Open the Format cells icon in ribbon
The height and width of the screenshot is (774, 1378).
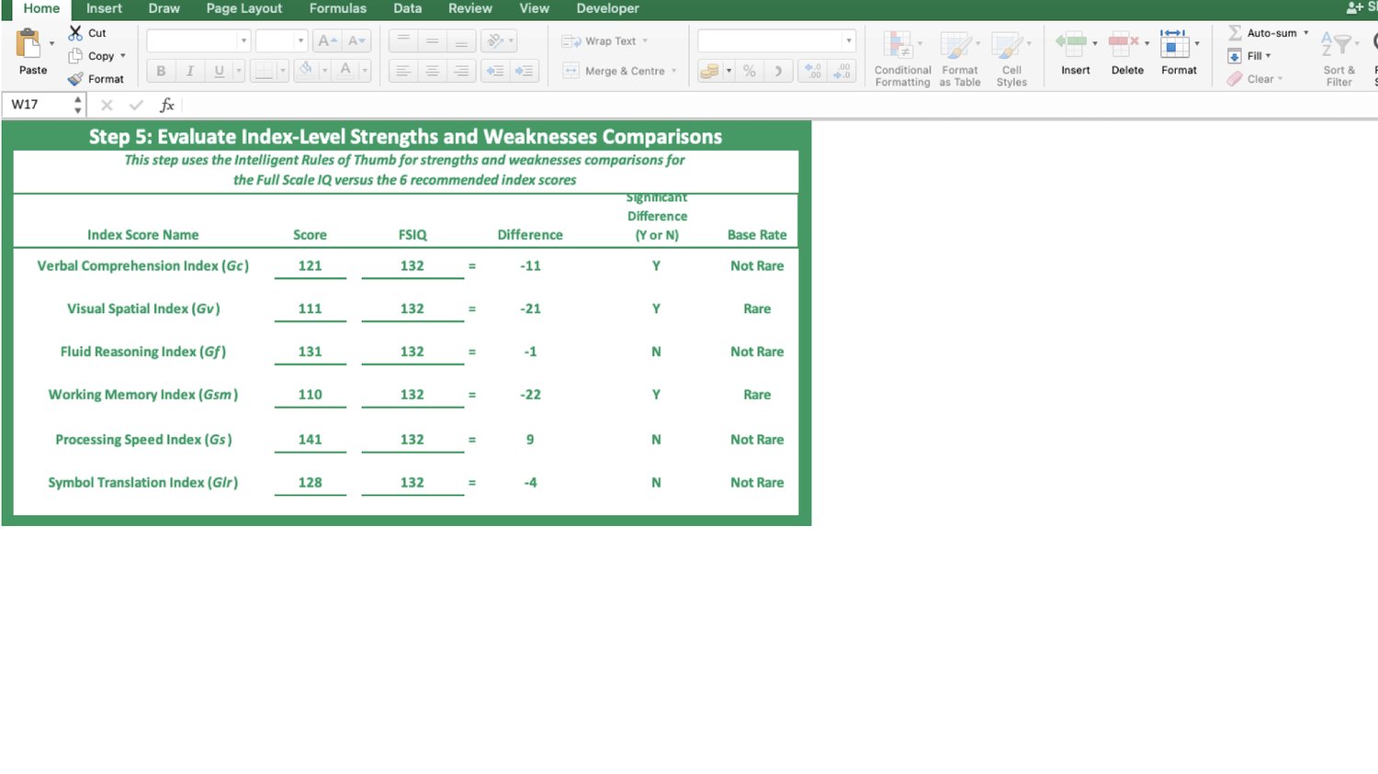click(1173, 43)
